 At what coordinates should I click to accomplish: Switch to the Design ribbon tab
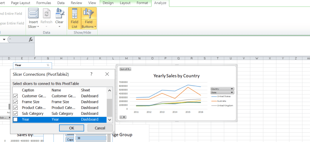click(108, 3)
